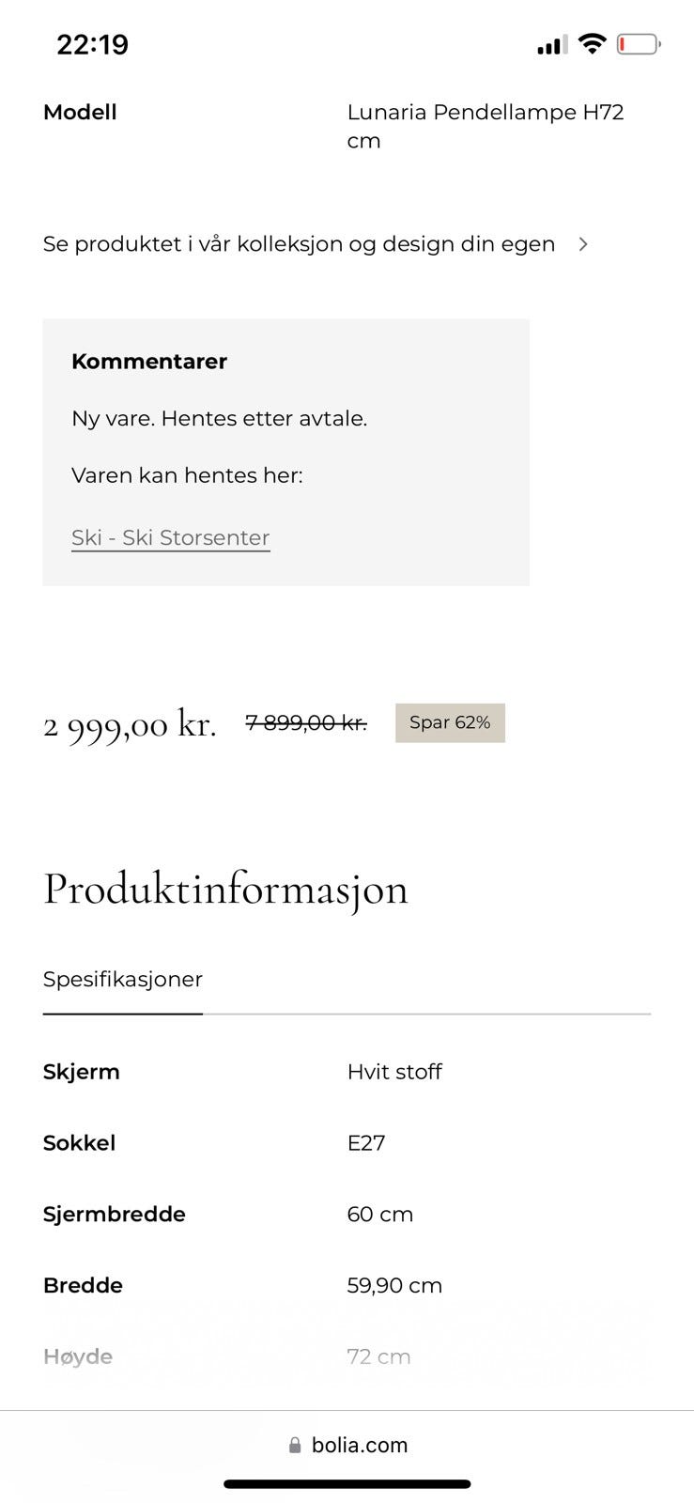
Task: Click the 2 999,00 kr. sale price
Action: 130,724
